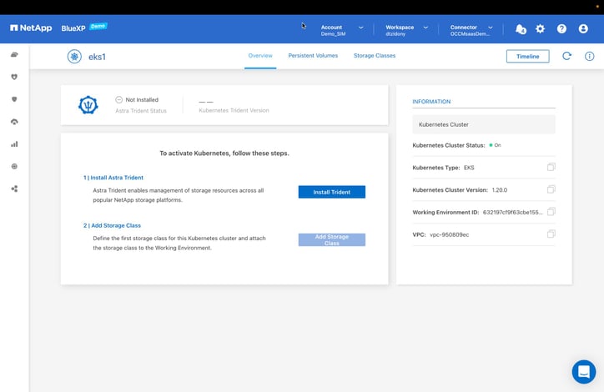Viewport: 604px width, 392px height.
Task: Click the Install Trident button
Action: (331, 192)
